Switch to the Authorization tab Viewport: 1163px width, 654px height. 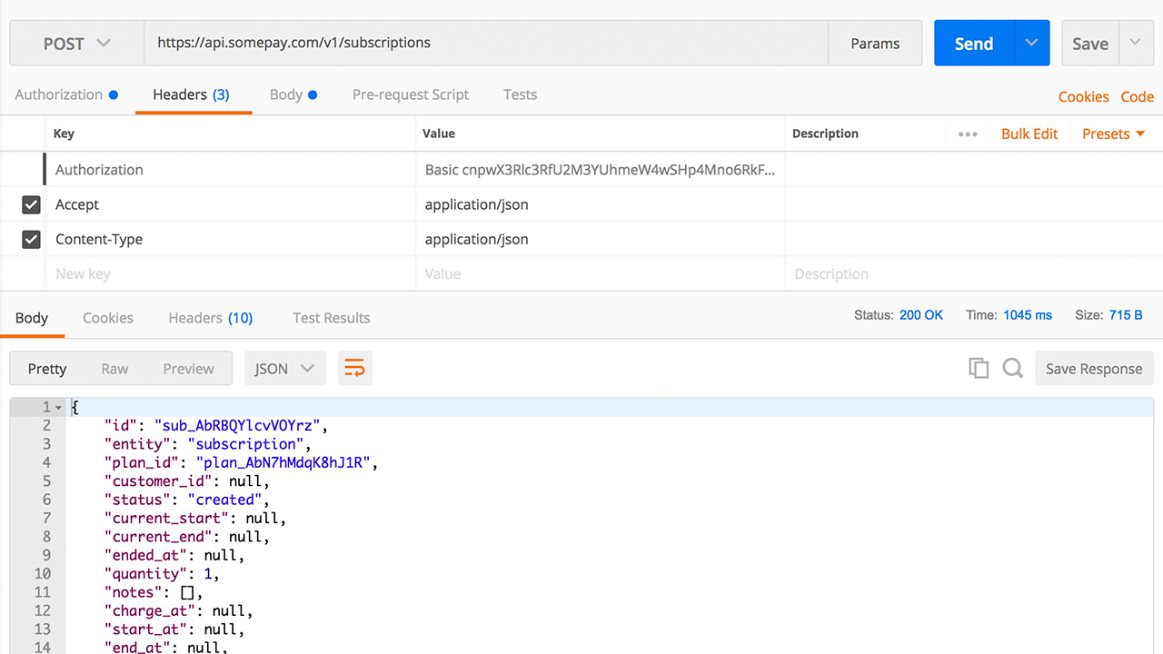point(65,94)
